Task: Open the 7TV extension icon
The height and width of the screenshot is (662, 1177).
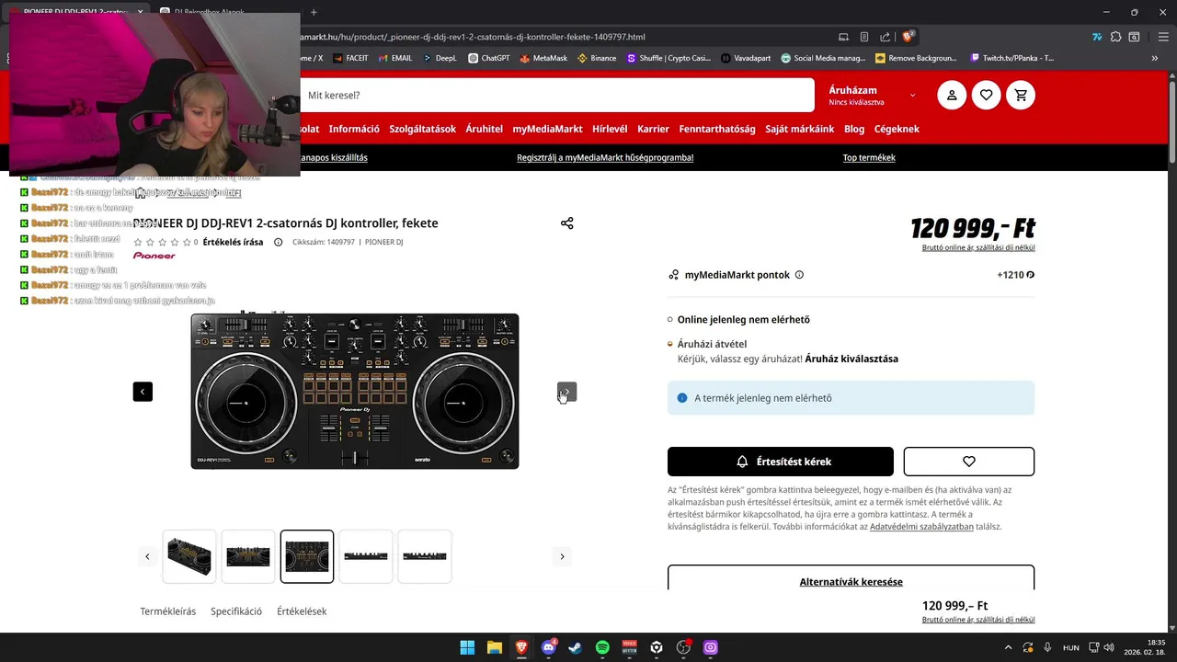Action: point(1097,37)
